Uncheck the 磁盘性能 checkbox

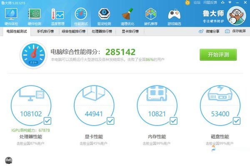237,121
